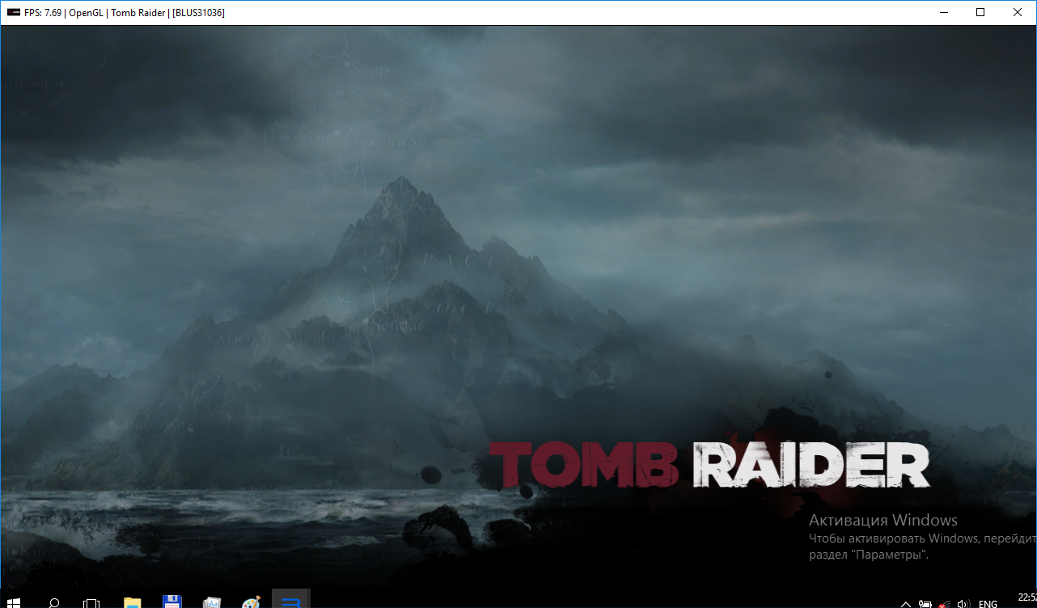Open Windows search from the taskbar

(x=53, y=602)
